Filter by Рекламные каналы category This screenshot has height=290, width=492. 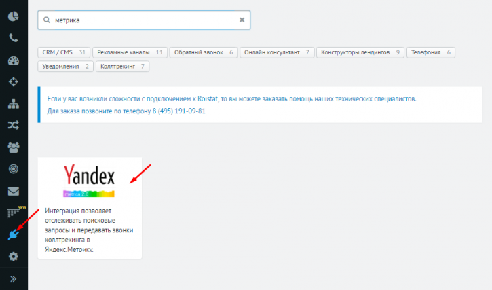[130, 52]
